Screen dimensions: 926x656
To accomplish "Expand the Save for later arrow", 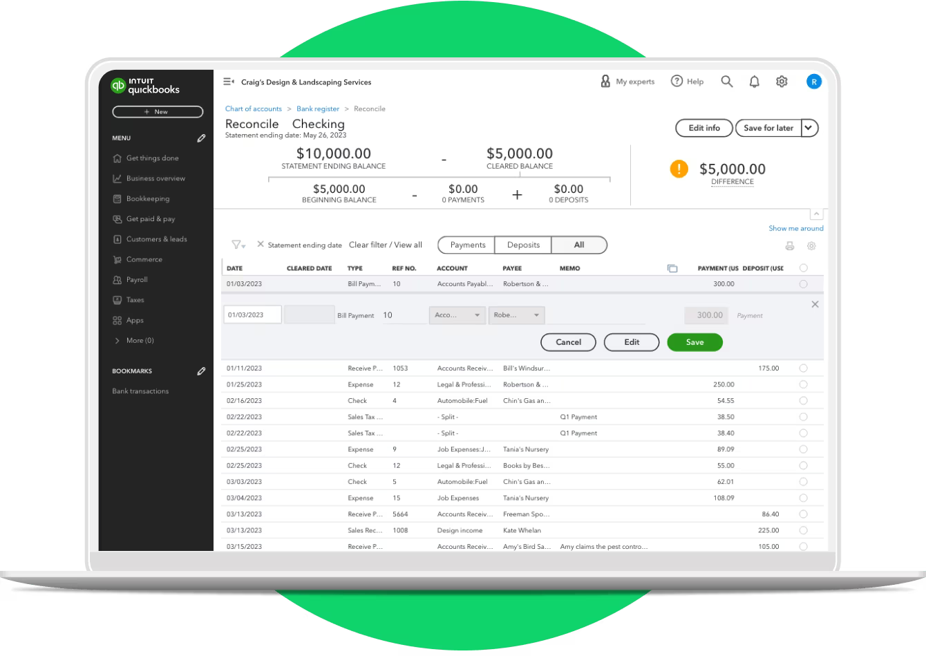I will (808, 128).
